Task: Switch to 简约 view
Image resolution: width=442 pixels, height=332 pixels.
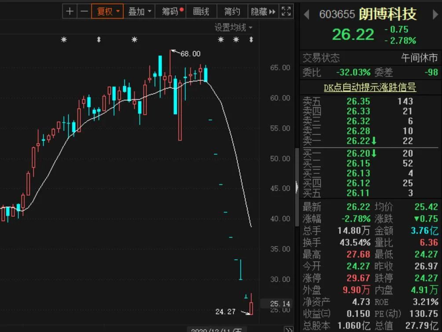Action: (232, 11)
